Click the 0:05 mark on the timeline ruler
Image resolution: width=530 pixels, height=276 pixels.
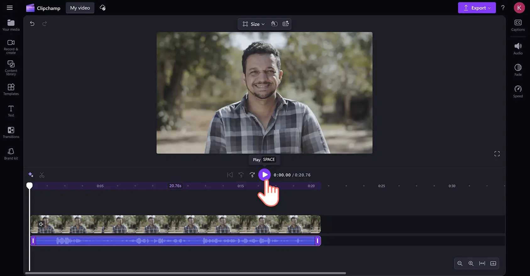pos(100,186)
